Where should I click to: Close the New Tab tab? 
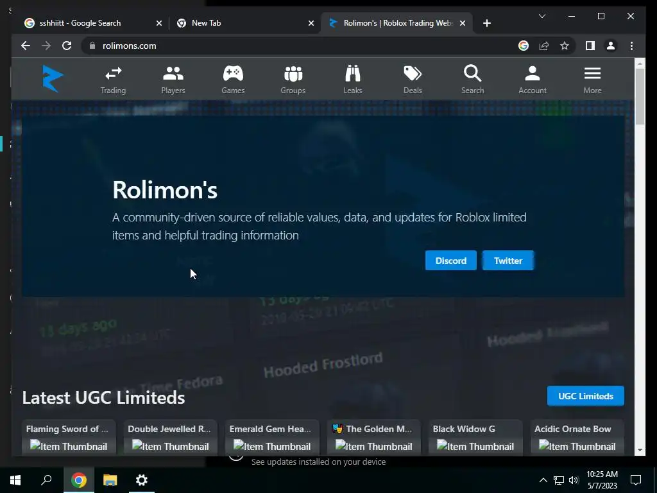pyautogui.click(x=311, y=23)
